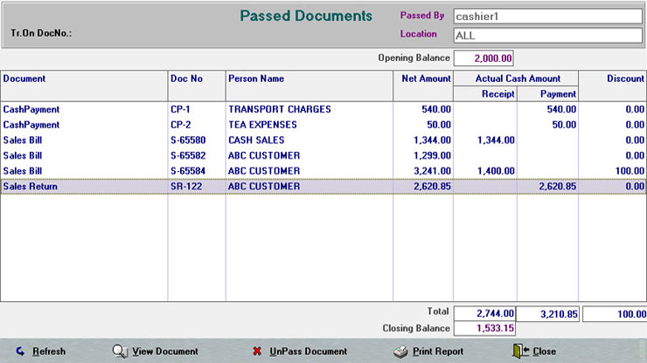Screen dimensions: 647x363
Task: Focus the Location field showing ALL
Action: [548, 36]
